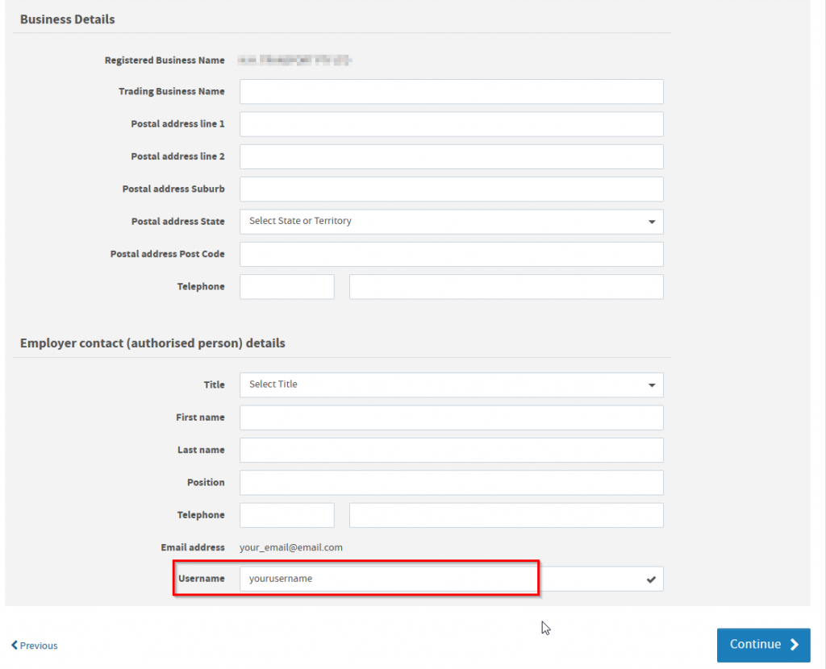Select the Username field showing yourusername
Screen dimensions: 826x669
point(387,578)
